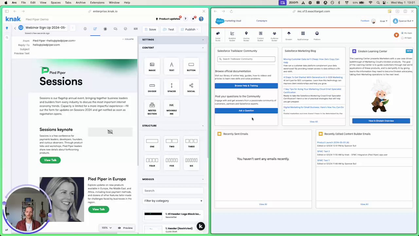The height and width of the screenshot is (236, 419).
Task: Click View in Einstein Overview button
Action: coord(381,121)
